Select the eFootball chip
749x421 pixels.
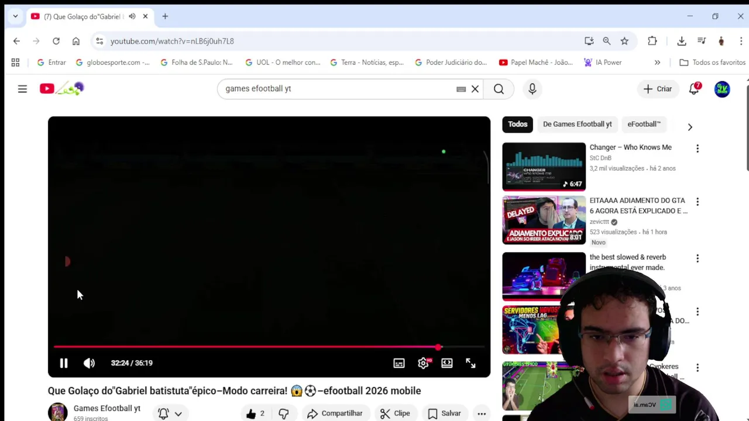pos(644,124)
